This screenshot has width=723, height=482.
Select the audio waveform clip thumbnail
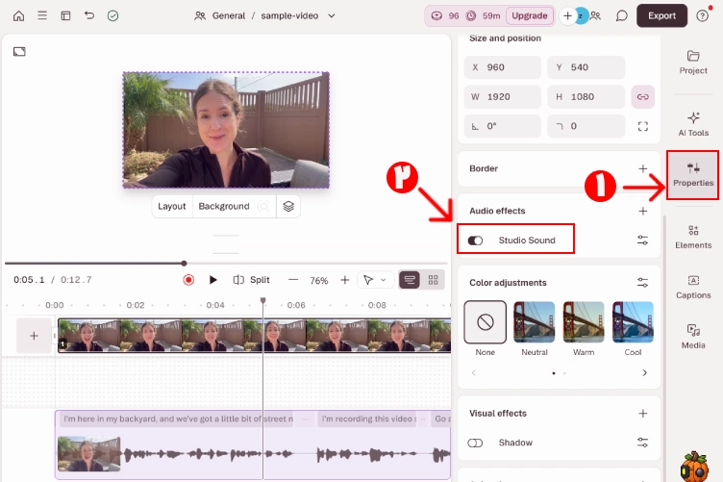click(x=89, y=454)
